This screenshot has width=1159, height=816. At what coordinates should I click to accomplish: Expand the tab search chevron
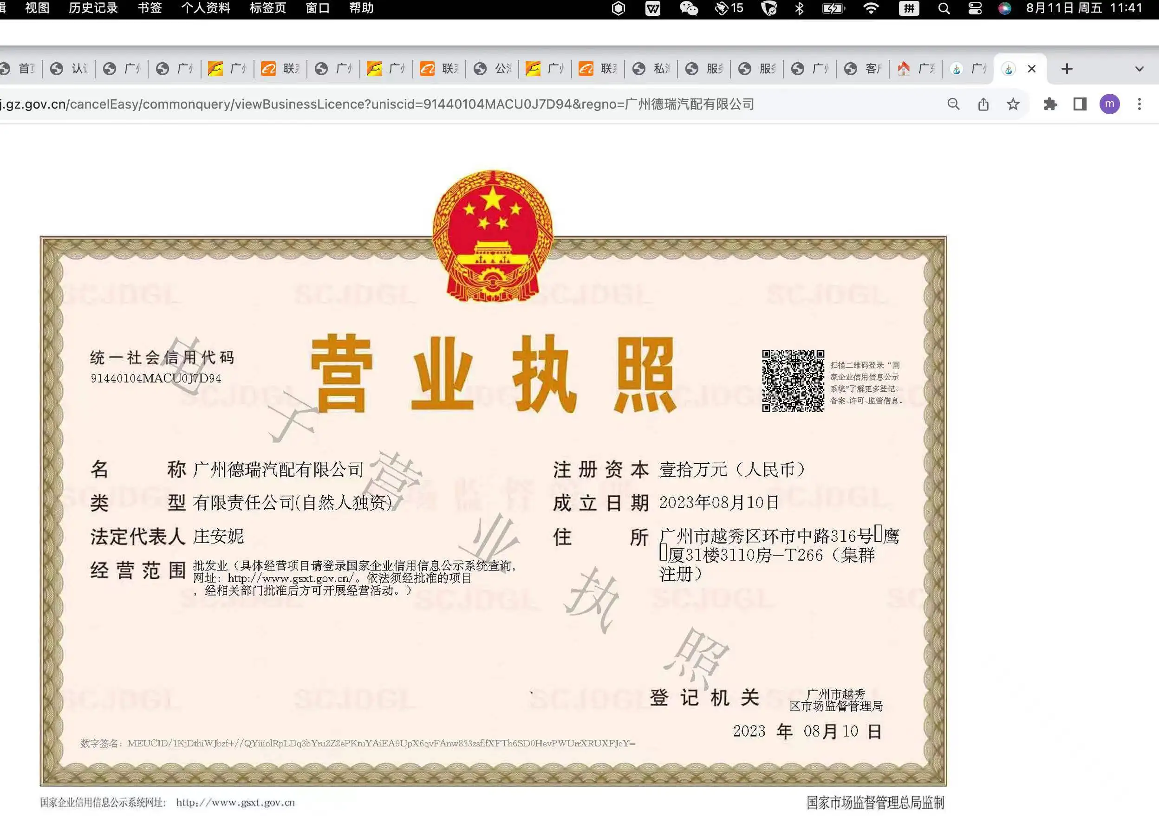point(1139,69)
